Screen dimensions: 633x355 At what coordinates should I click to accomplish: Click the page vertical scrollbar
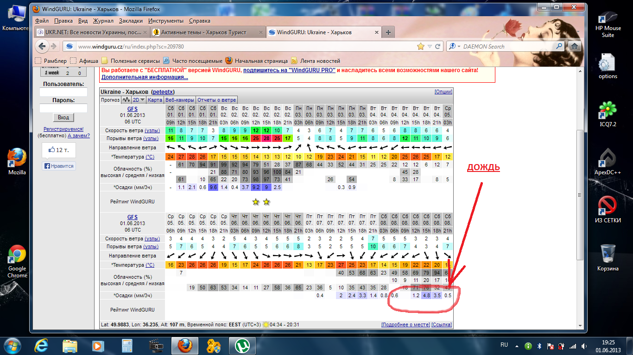pos(580,194)
